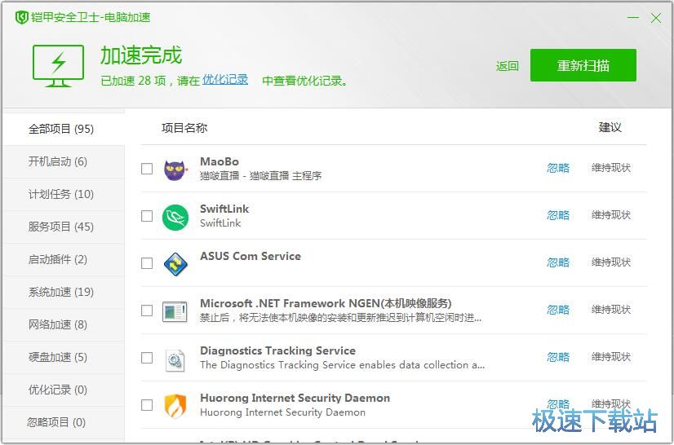Enable the Microsoft .NET Framework NGEN checkbox
This screenshot has height=445, width=674.
[x=147, y=311]
